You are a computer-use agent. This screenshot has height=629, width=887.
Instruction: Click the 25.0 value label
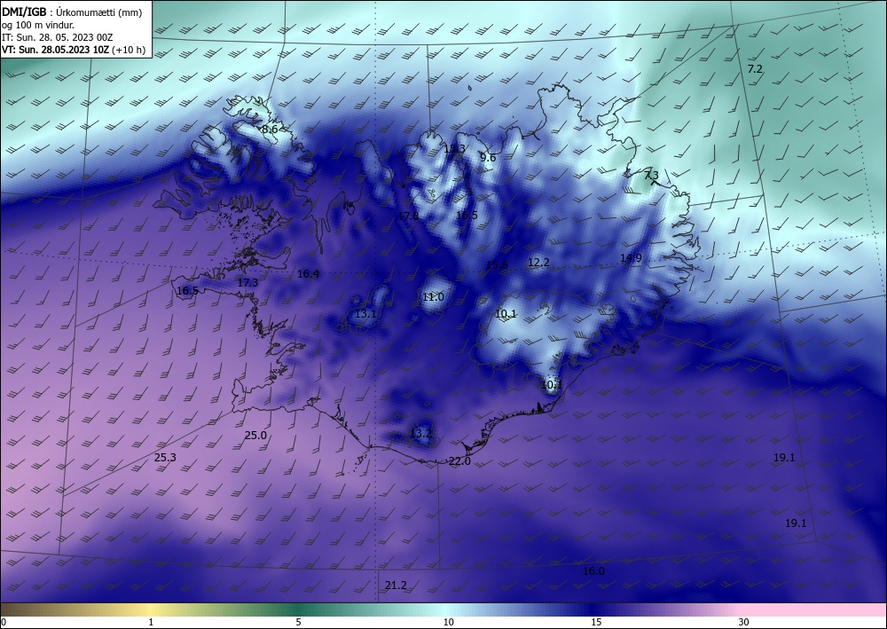point(255,436)
